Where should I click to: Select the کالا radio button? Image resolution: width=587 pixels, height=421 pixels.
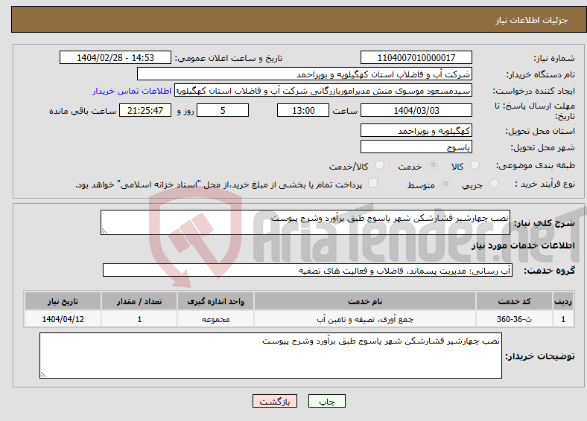(475, 165)
